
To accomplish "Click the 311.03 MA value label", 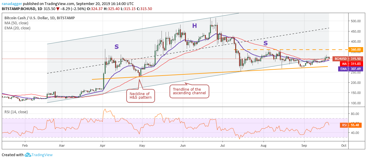I will pyautogui.click(x=356, y=64).
